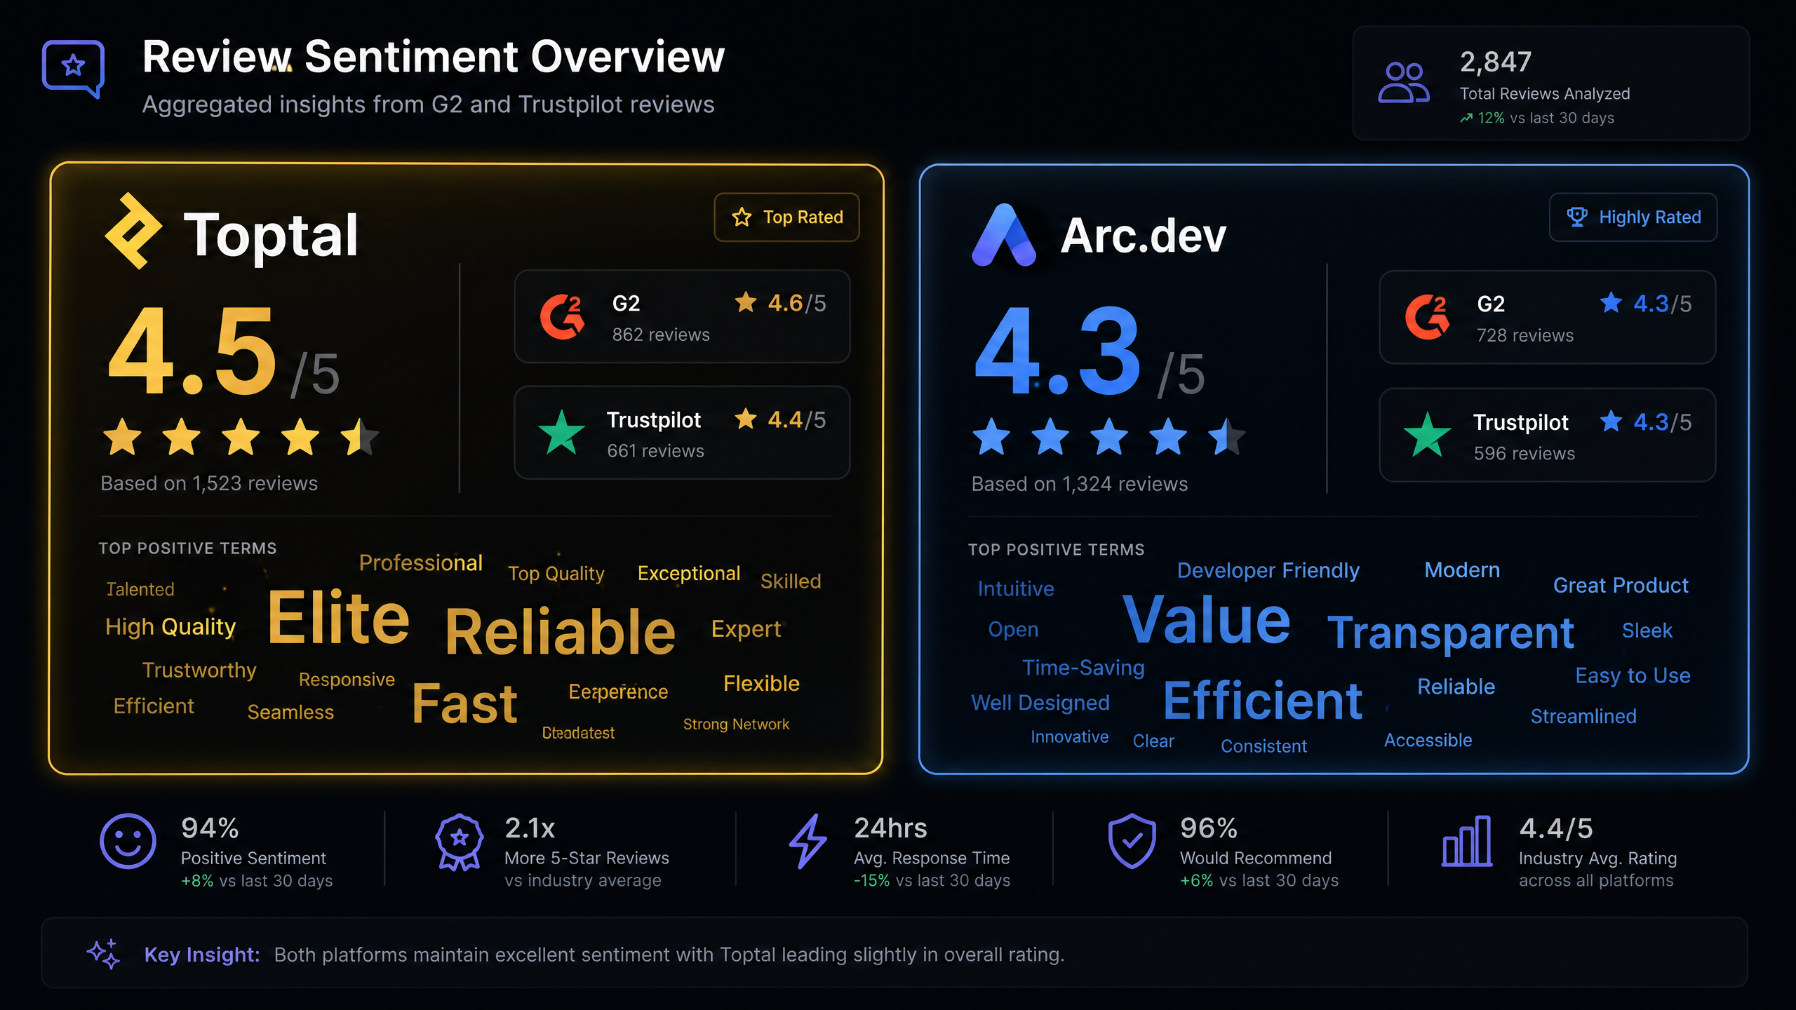Click the 2.1x More 5-Star Reviews value
1796x1010 pixels.
[x=530, y=828]
